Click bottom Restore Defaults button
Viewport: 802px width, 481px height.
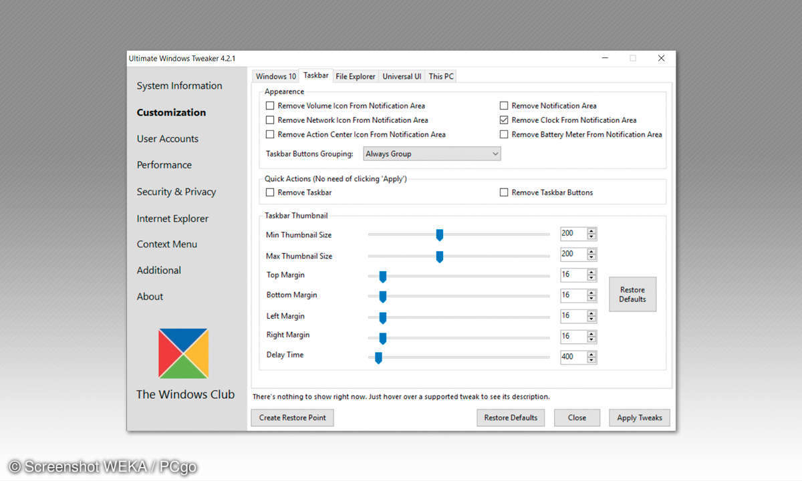coord(511,418)
